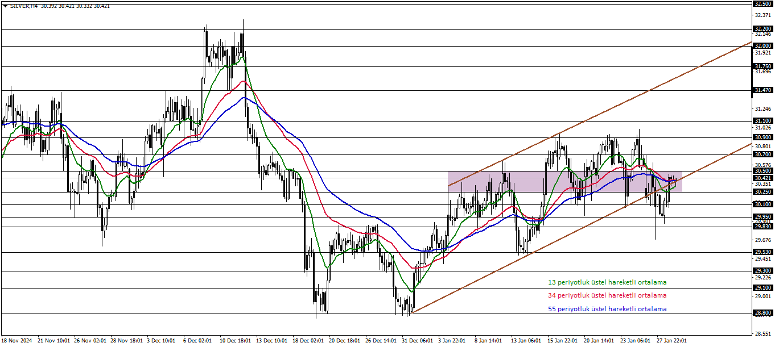
Task: Click the 3 Jan 22:01 time label
Action: [453, 341]
